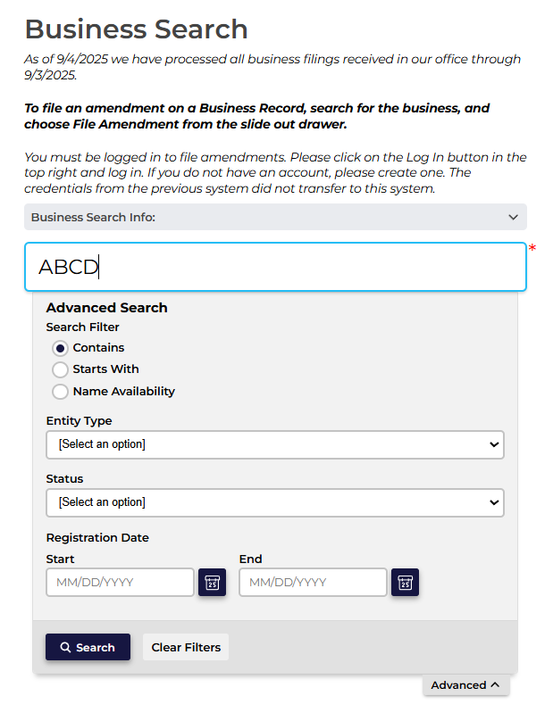553x721 pixels.
Task: Focus the Start registration date field
Action: click(120, 583)
